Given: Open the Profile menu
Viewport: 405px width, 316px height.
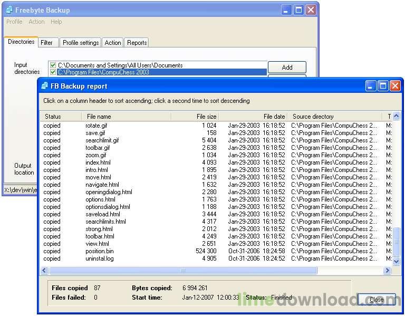Looking at the screenshot, I should (x=14, y=22).
